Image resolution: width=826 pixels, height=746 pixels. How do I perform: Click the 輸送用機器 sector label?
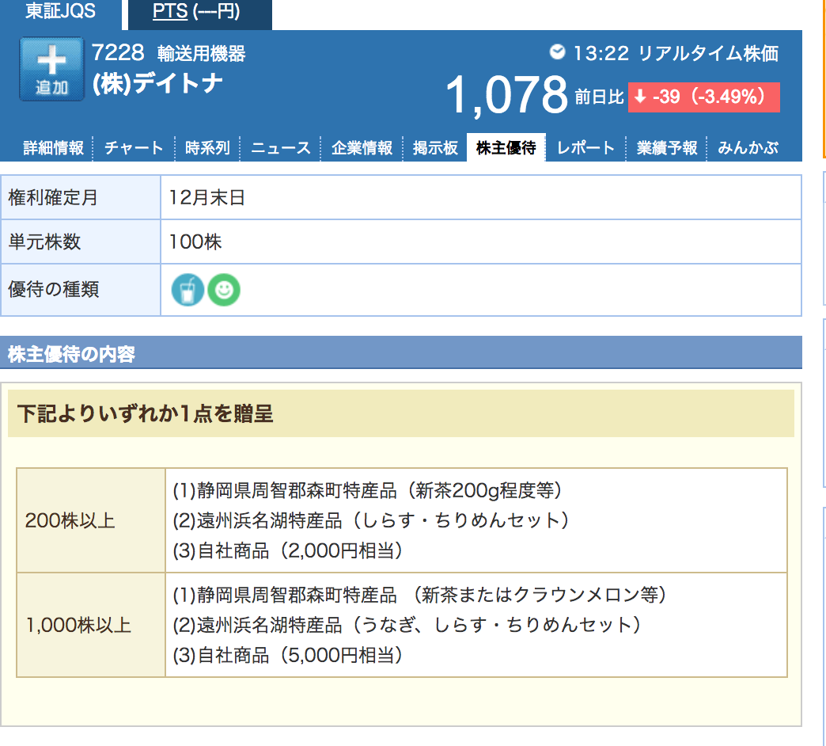click(x=201, y=54)
